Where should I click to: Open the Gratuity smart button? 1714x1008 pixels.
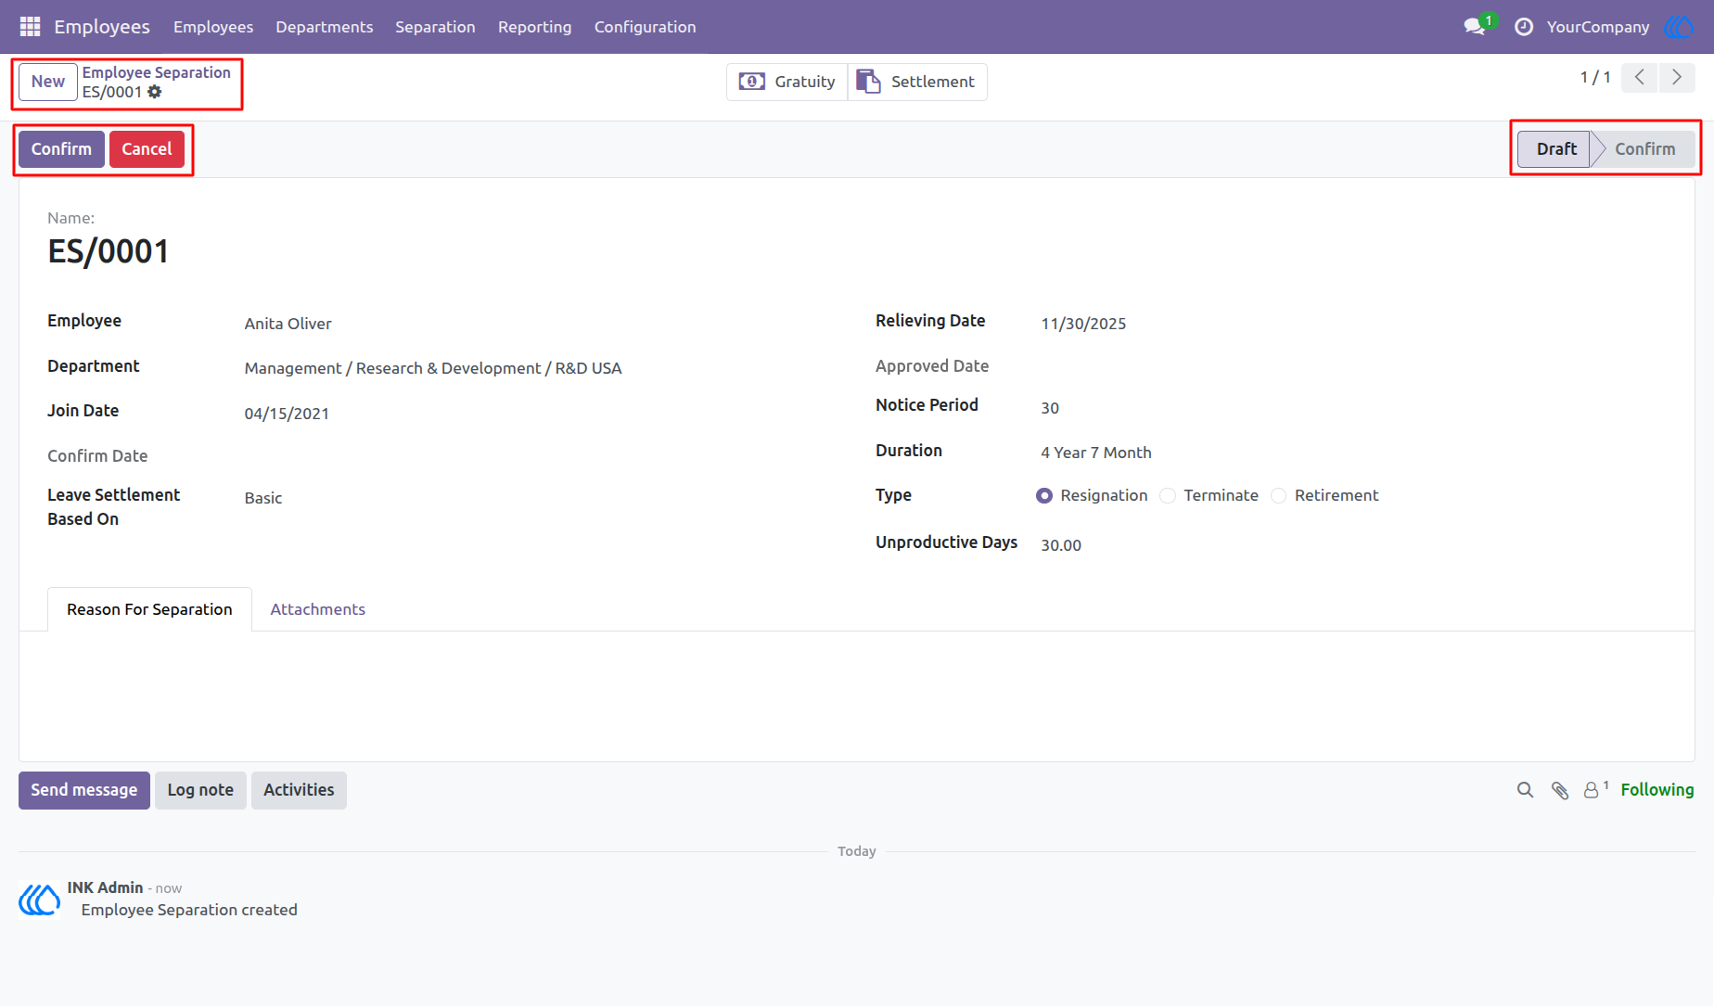coord(787,82)
